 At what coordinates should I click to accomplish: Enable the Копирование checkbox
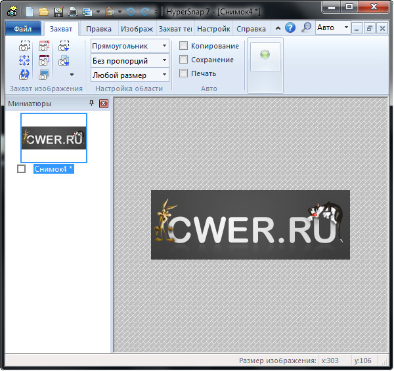(184, 46)
